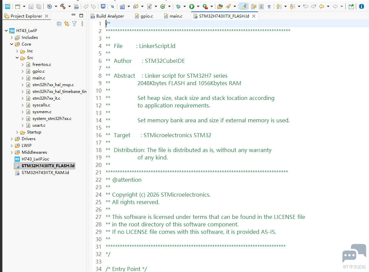Click the Undo arrow icon

[86, 6]
